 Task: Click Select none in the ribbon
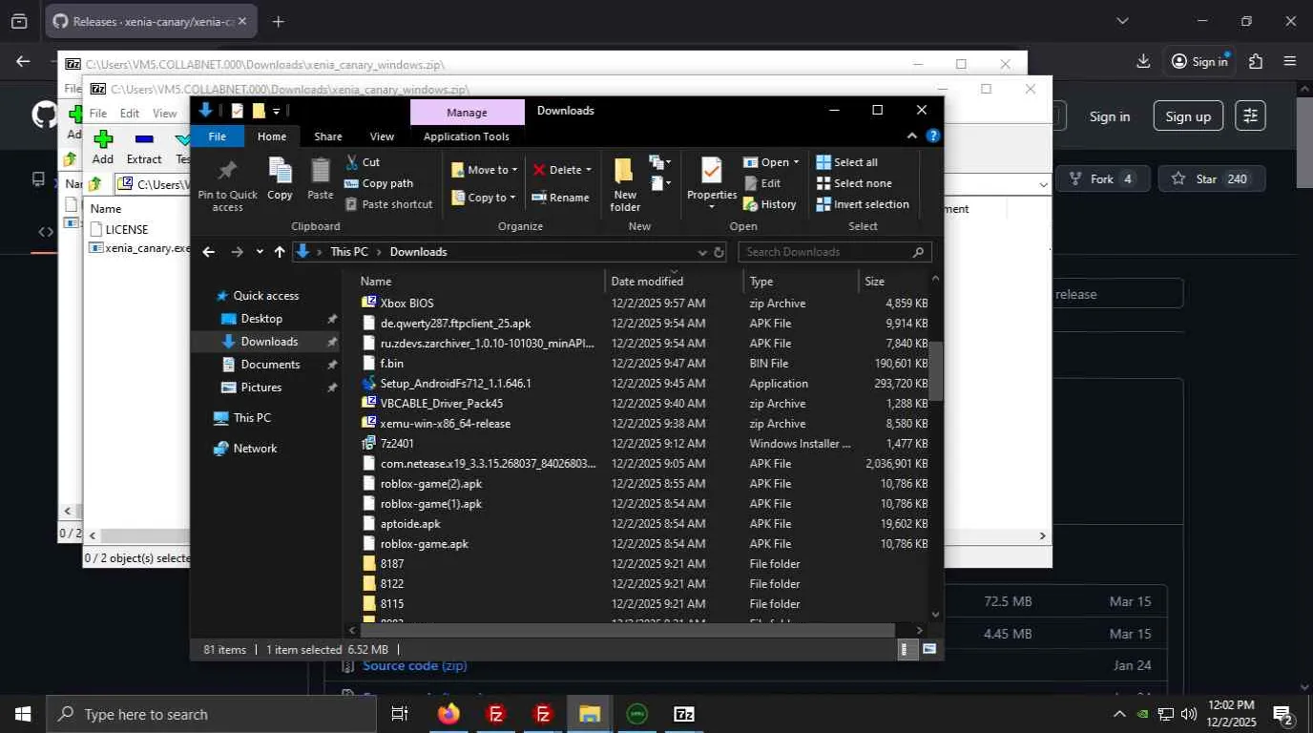tap(854, 183)
